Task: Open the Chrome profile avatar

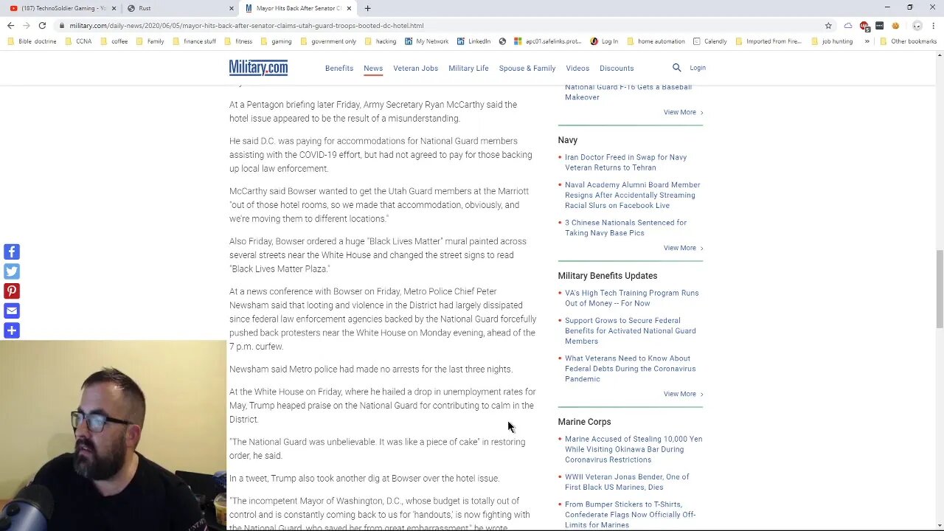Action: pos(917,25)
